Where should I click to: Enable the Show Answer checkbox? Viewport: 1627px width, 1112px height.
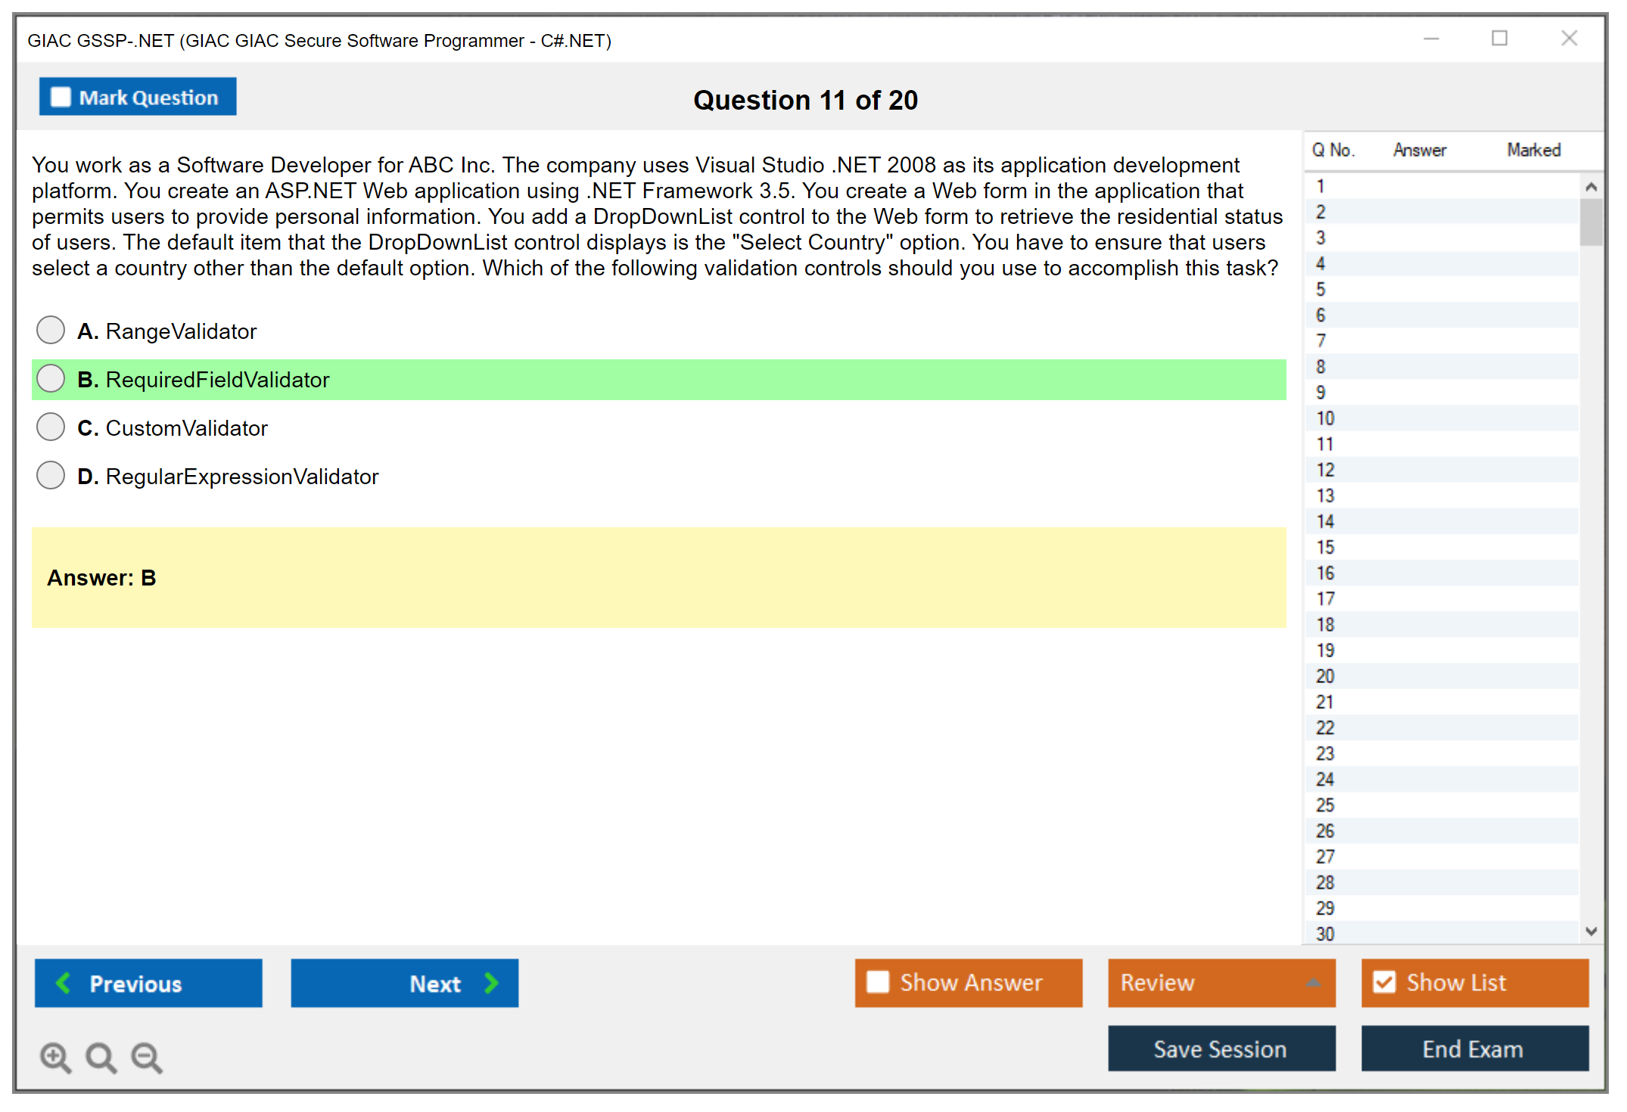point(878,982)
